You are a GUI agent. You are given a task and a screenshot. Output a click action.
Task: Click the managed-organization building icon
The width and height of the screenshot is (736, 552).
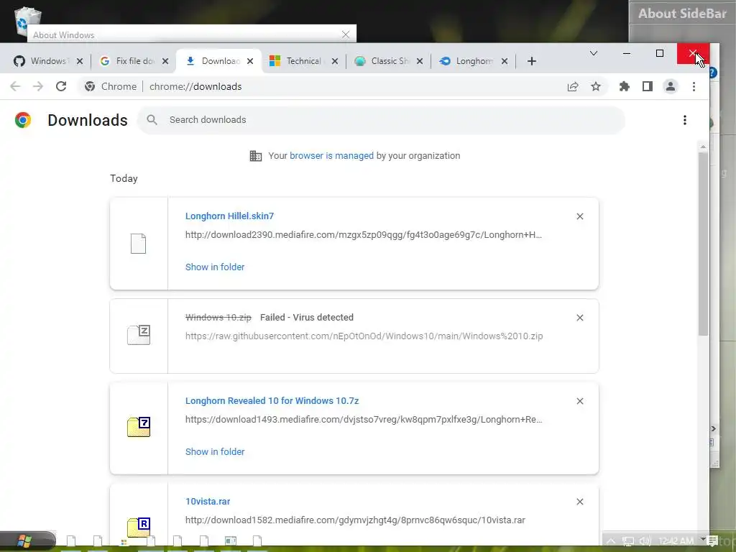(x=256, y=156)
